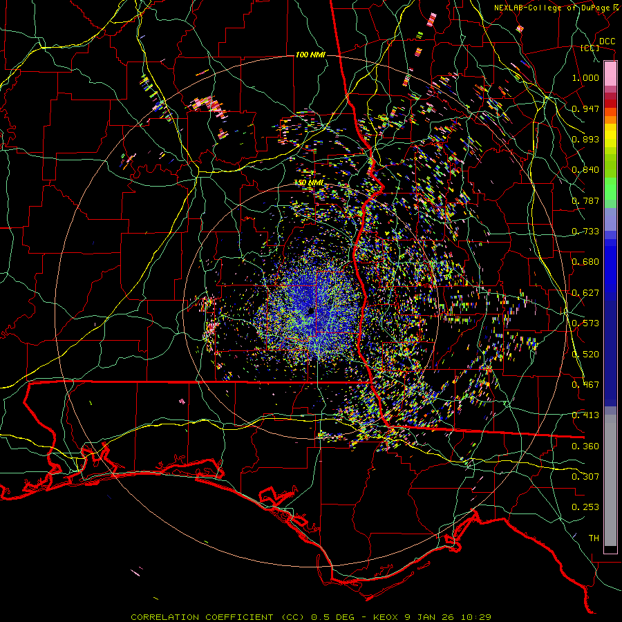The width and height of the screenshot is (622, 622).
Task: Select the 0.467 scale value
Action: pyautogui.click(x=585, y=385)
